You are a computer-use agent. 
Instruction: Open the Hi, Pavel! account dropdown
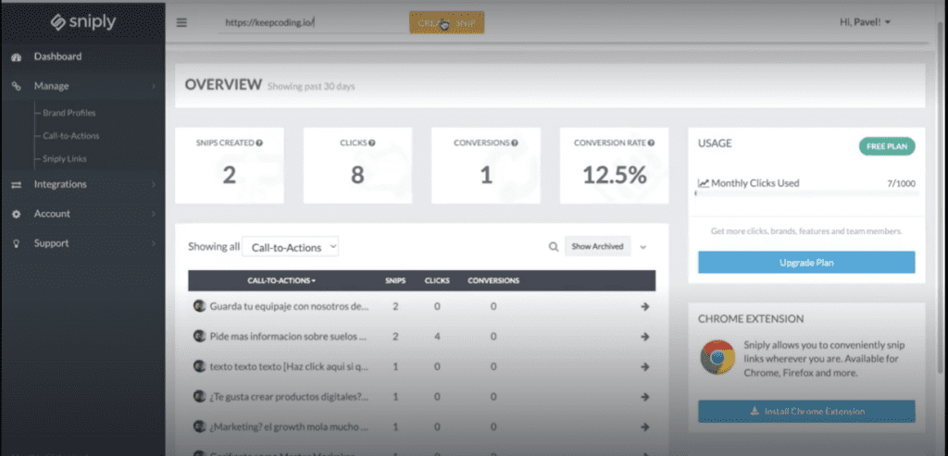(x=865, y=22)
